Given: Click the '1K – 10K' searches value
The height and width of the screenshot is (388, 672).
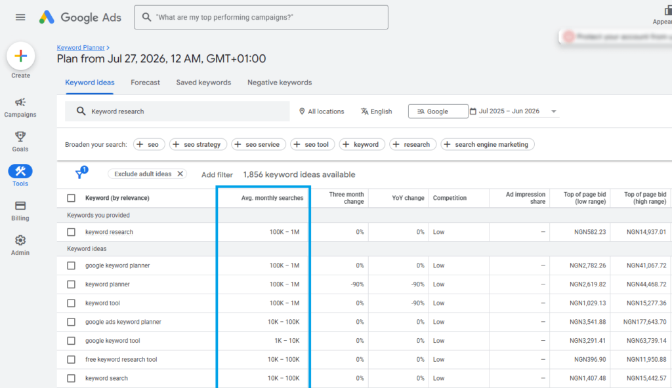Looking at the screenshot, I should tap(287, 341).
